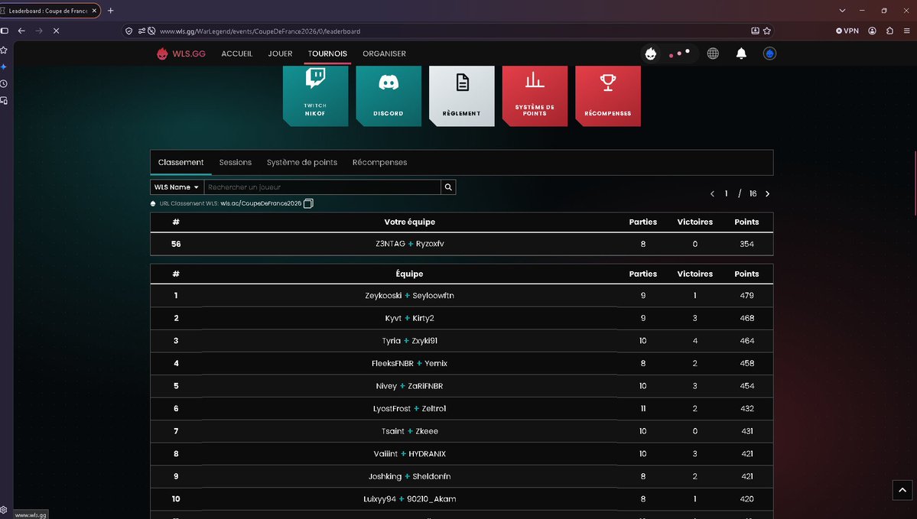917x519 pixels.
Task: Open the notifications bell
Action: click(x=741, y=54)
